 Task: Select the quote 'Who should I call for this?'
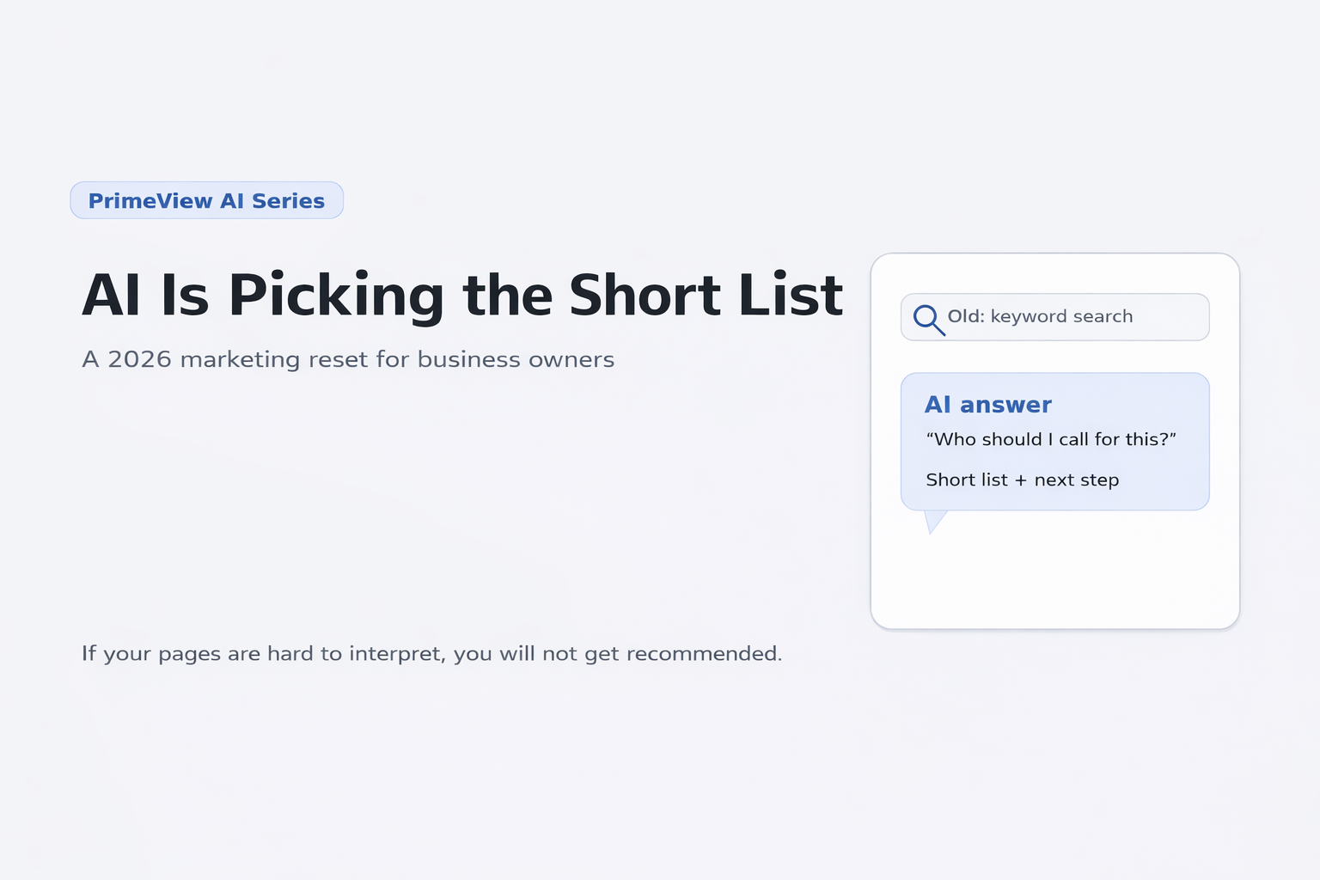click(1051, 439)
